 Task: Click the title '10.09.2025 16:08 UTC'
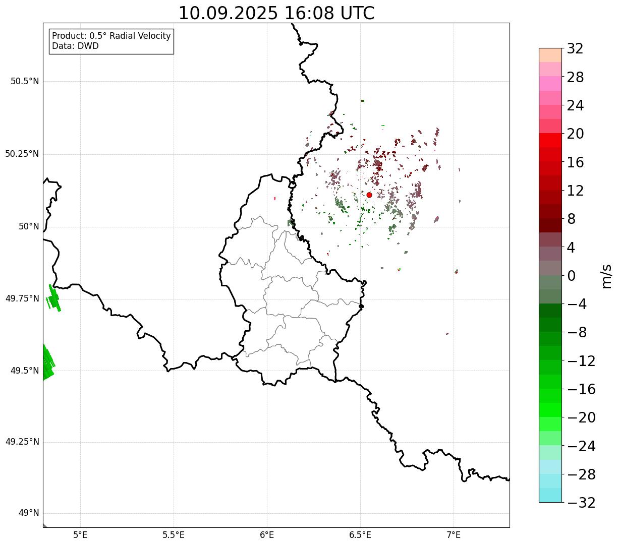276,13
